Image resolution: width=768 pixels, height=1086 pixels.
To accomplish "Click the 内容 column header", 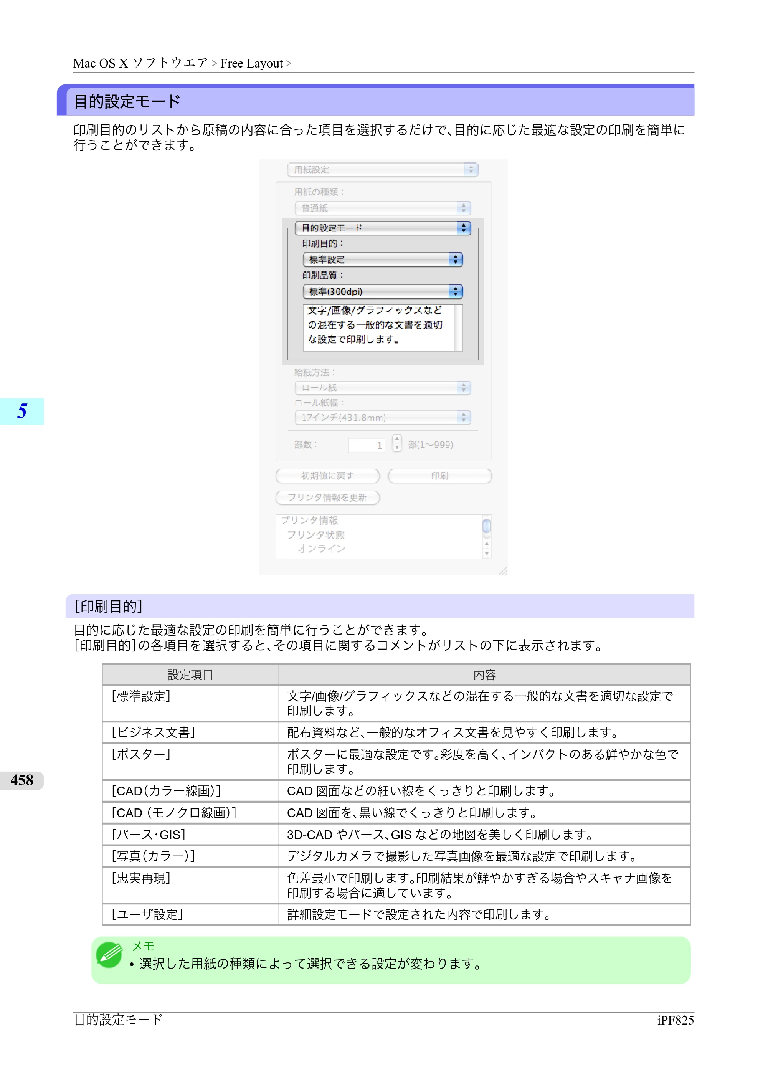I will 485,675.
